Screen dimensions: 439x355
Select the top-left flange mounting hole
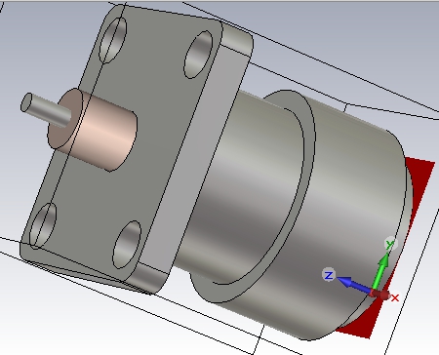113,40
